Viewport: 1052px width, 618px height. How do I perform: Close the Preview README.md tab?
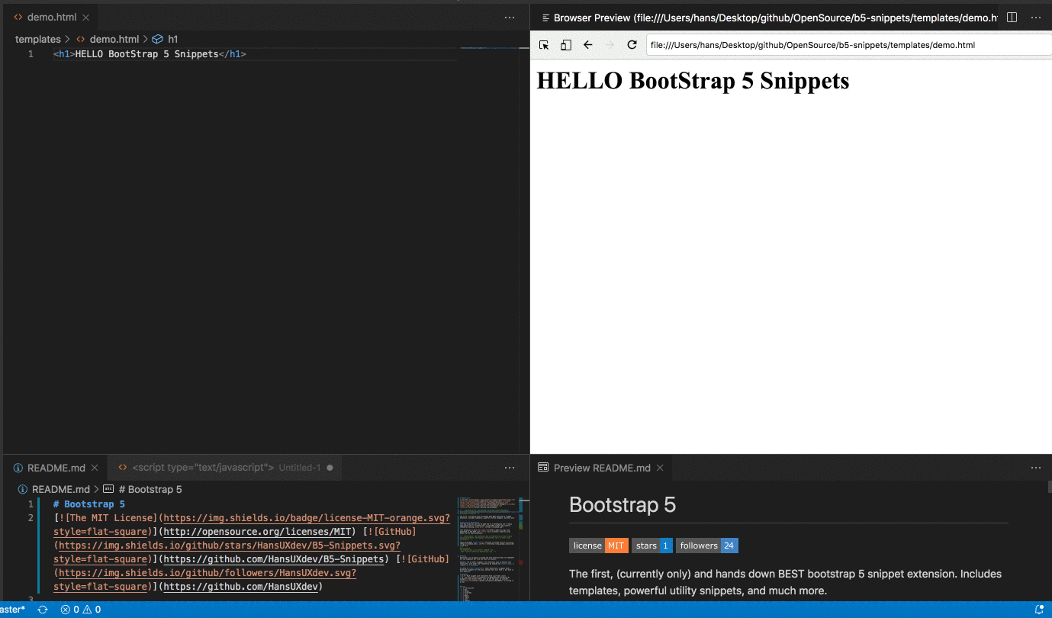point(660,468)
